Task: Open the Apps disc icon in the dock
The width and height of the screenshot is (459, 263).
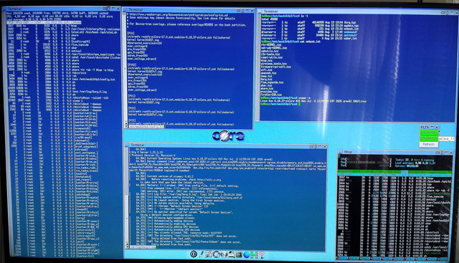Action: [x=216, y=254]
